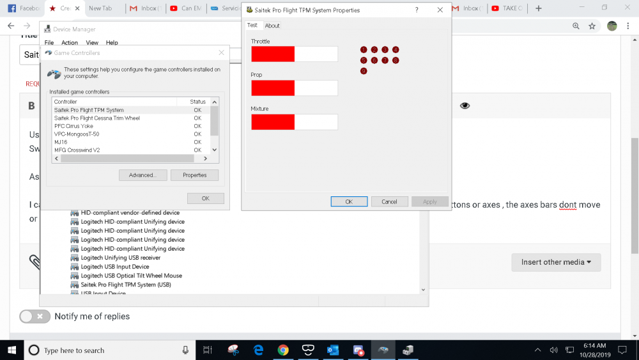
Task: Click the help question mark in TPM Properties
Action: point(417,10)
